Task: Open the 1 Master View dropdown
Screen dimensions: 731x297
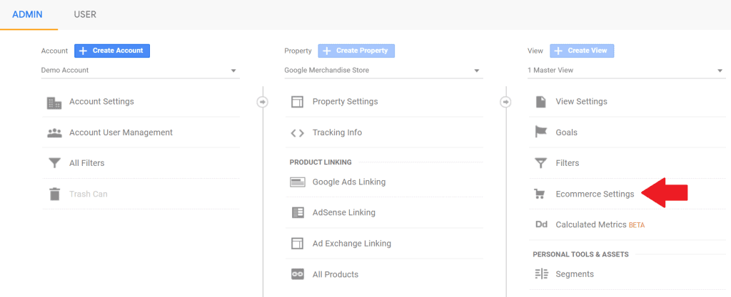Action: [627, 71]
